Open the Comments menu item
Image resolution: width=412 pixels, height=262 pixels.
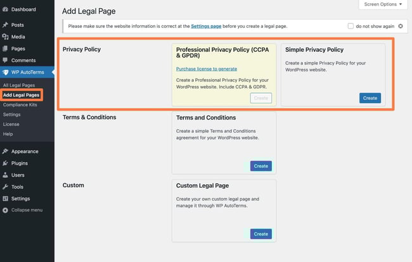pyautogui.click(x=23, y=60)
